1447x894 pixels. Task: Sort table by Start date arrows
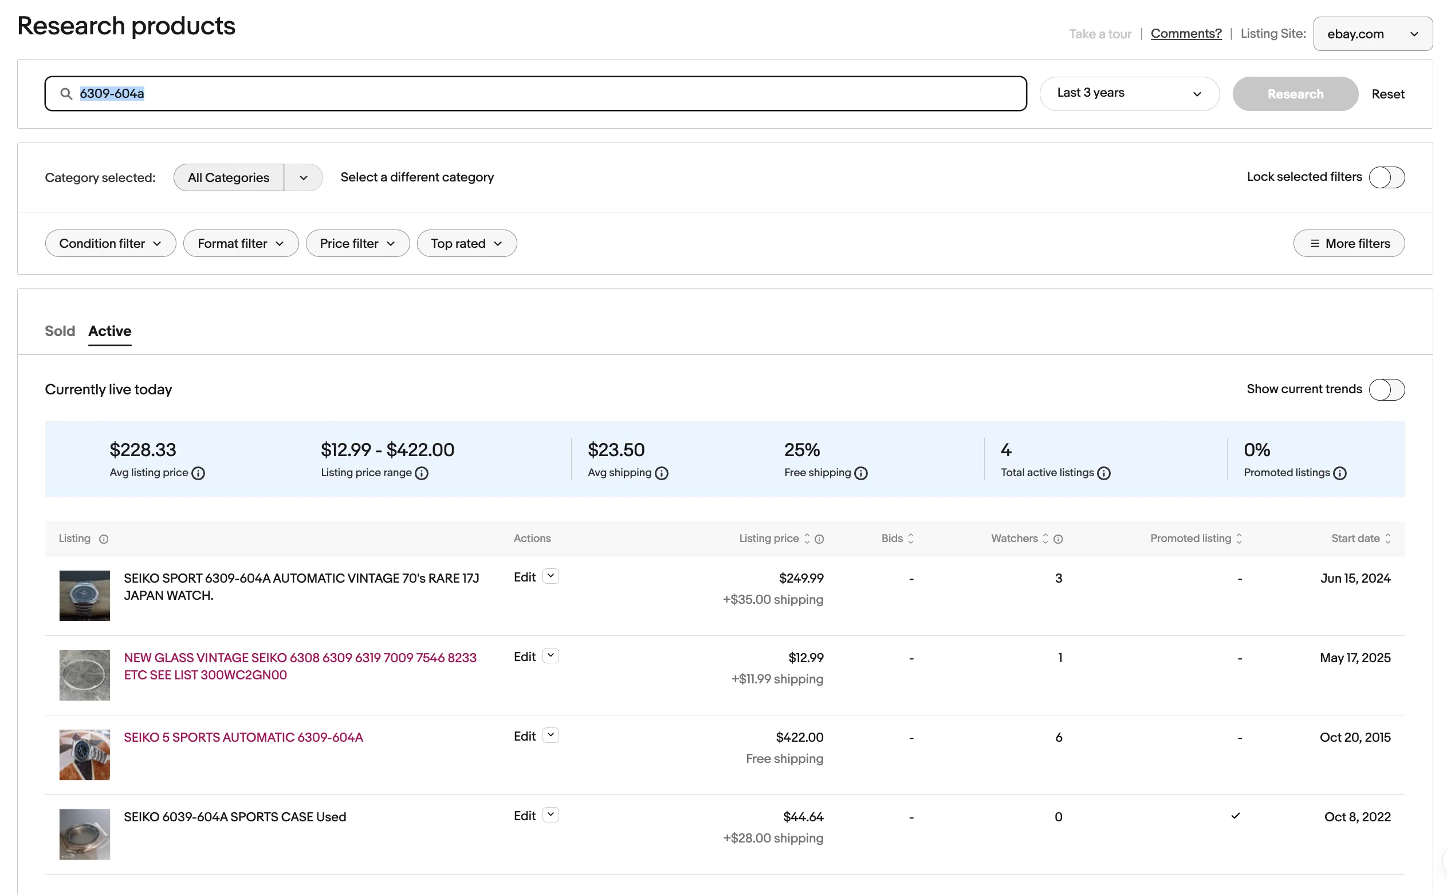[x=1387, y=539]
